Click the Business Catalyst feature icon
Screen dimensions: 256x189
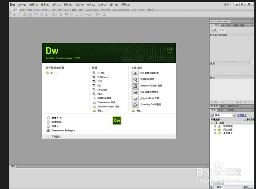tap(135, 86)
